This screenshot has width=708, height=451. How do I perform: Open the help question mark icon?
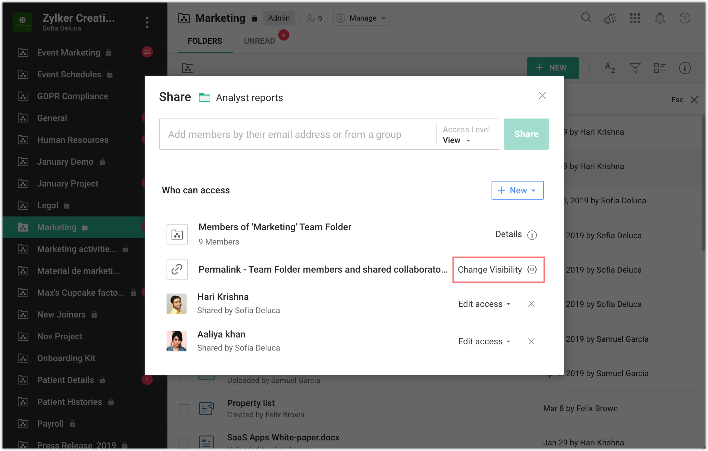click(685, 18)
